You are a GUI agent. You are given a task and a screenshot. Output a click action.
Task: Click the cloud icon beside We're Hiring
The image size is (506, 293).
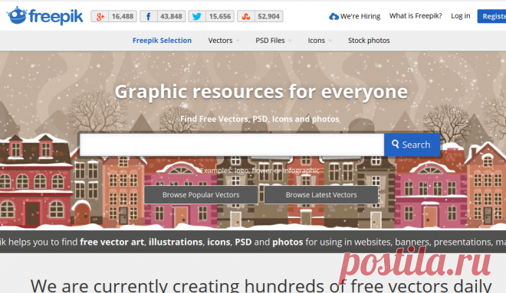click(333, 16)
